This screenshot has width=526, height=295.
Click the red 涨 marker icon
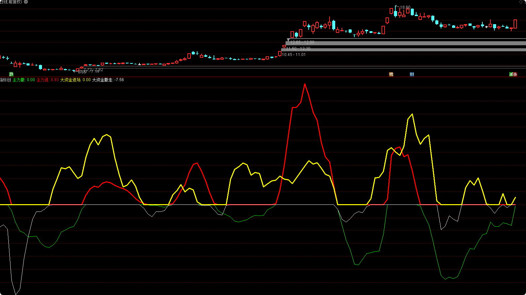pyautogui.click(x=515, y=74)
